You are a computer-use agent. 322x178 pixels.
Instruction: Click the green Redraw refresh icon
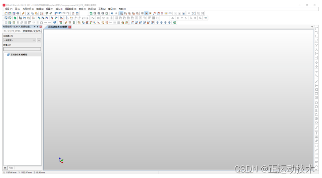tap(91, 14)
